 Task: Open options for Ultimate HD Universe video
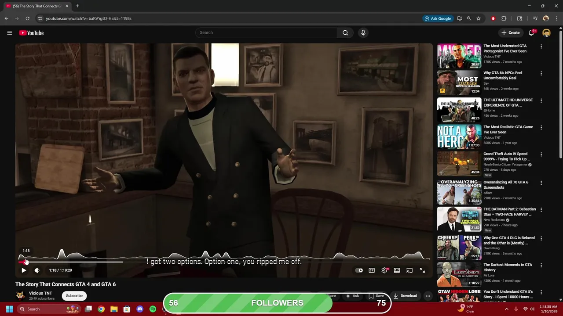[x=541, y=101]
